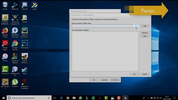This screenshot has height=100, width=178.
Task: Open the Windows Start menu
Action: [3, 98]
